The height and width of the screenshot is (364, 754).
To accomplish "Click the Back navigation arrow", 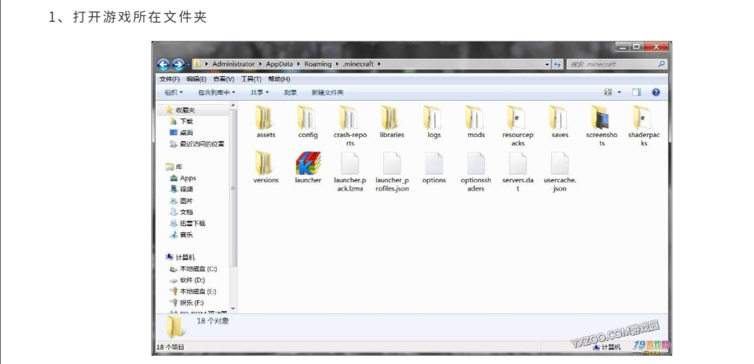I will click(x=164, y=64).
